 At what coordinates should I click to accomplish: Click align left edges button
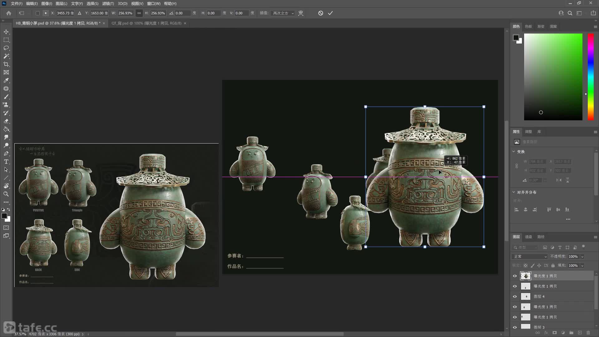pyautogui.click(x=517, y=210)
